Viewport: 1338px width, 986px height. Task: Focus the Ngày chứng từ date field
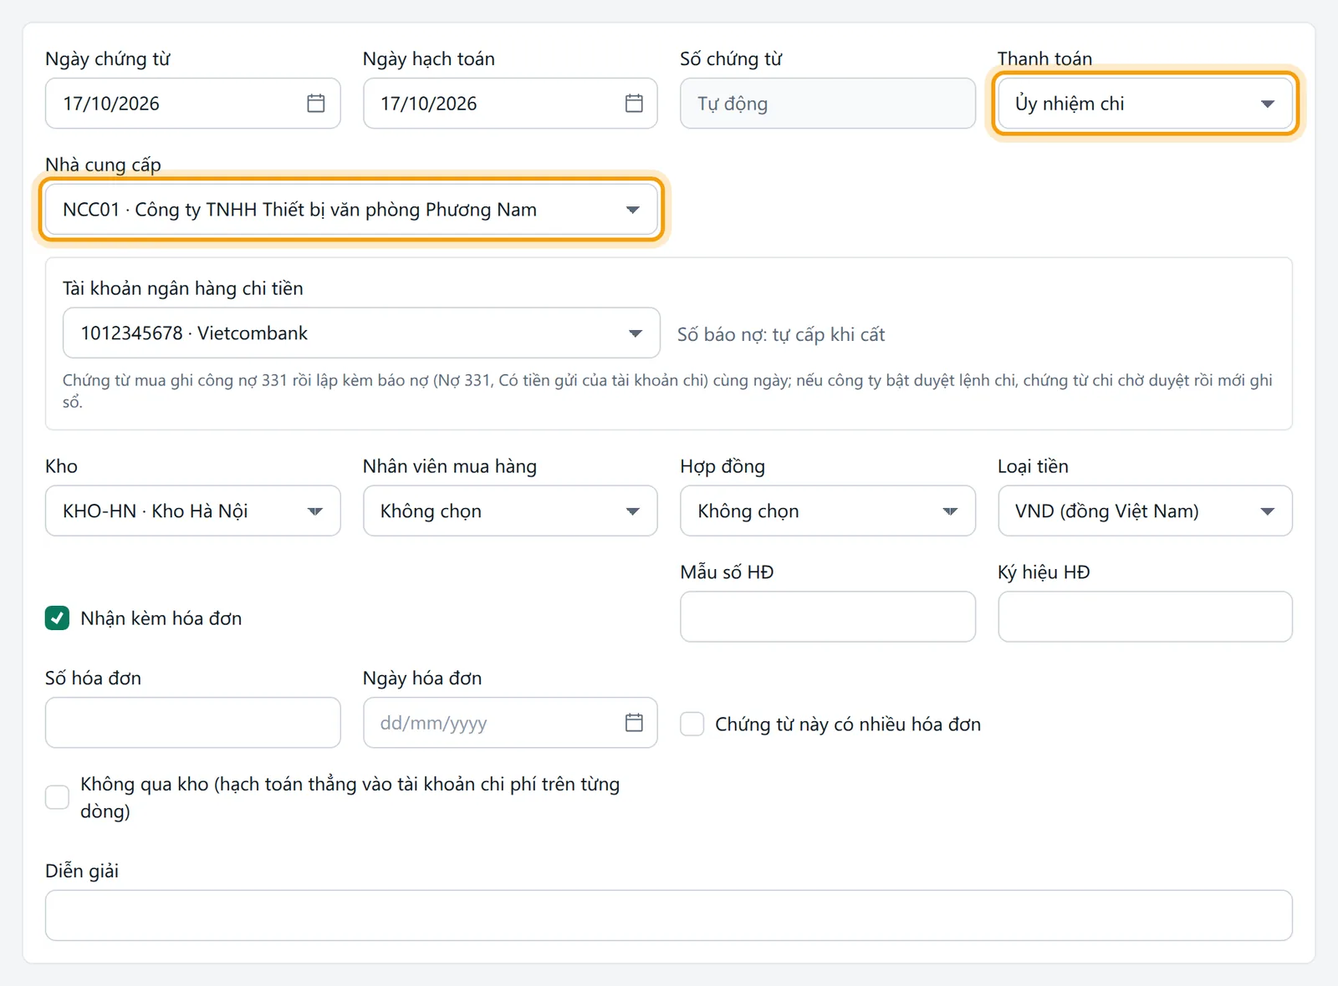pos(192,104)
